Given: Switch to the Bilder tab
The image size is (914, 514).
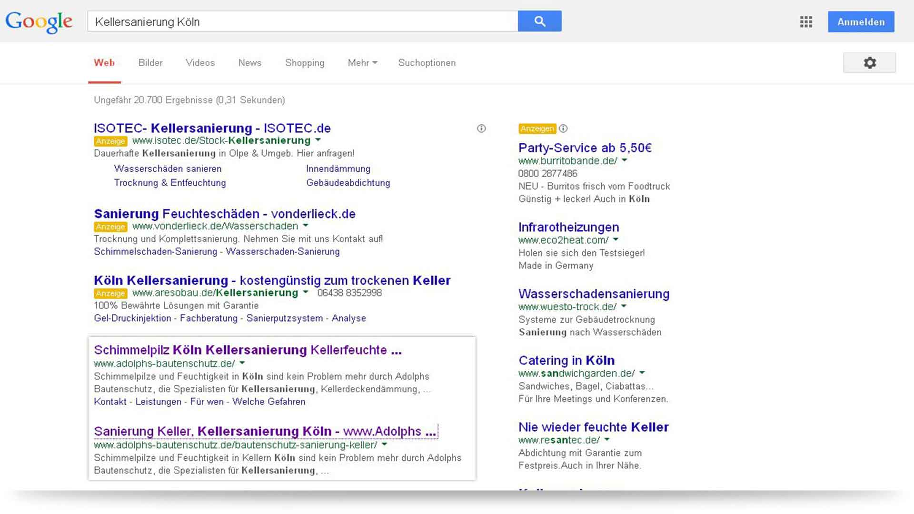Looking at the screenshot, I should (150, 63).
